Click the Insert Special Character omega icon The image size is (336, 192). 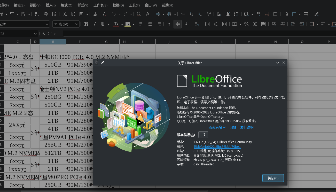click(x=246, y=14)
